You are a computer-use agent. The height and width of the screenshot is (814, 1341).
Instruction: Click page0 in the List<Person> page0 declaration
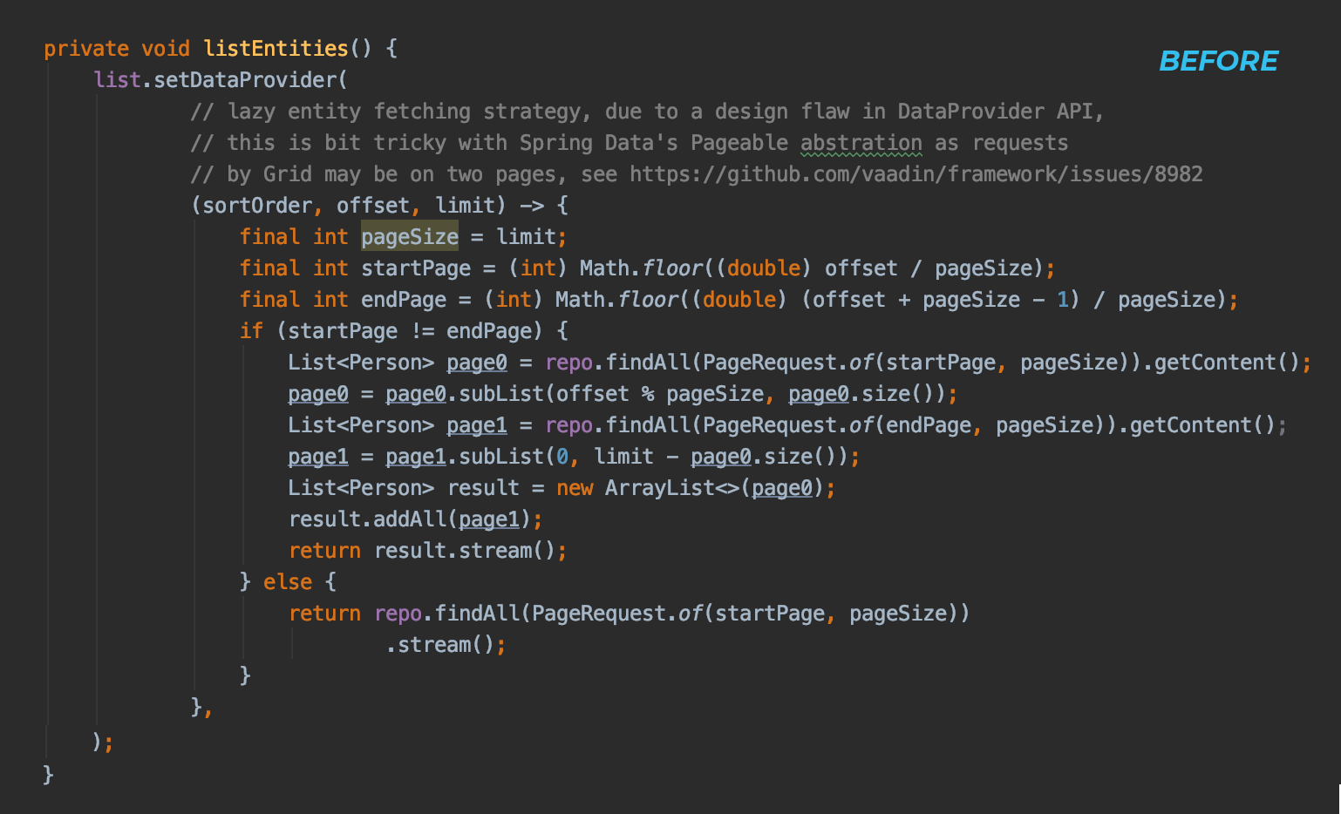[477, 363]
